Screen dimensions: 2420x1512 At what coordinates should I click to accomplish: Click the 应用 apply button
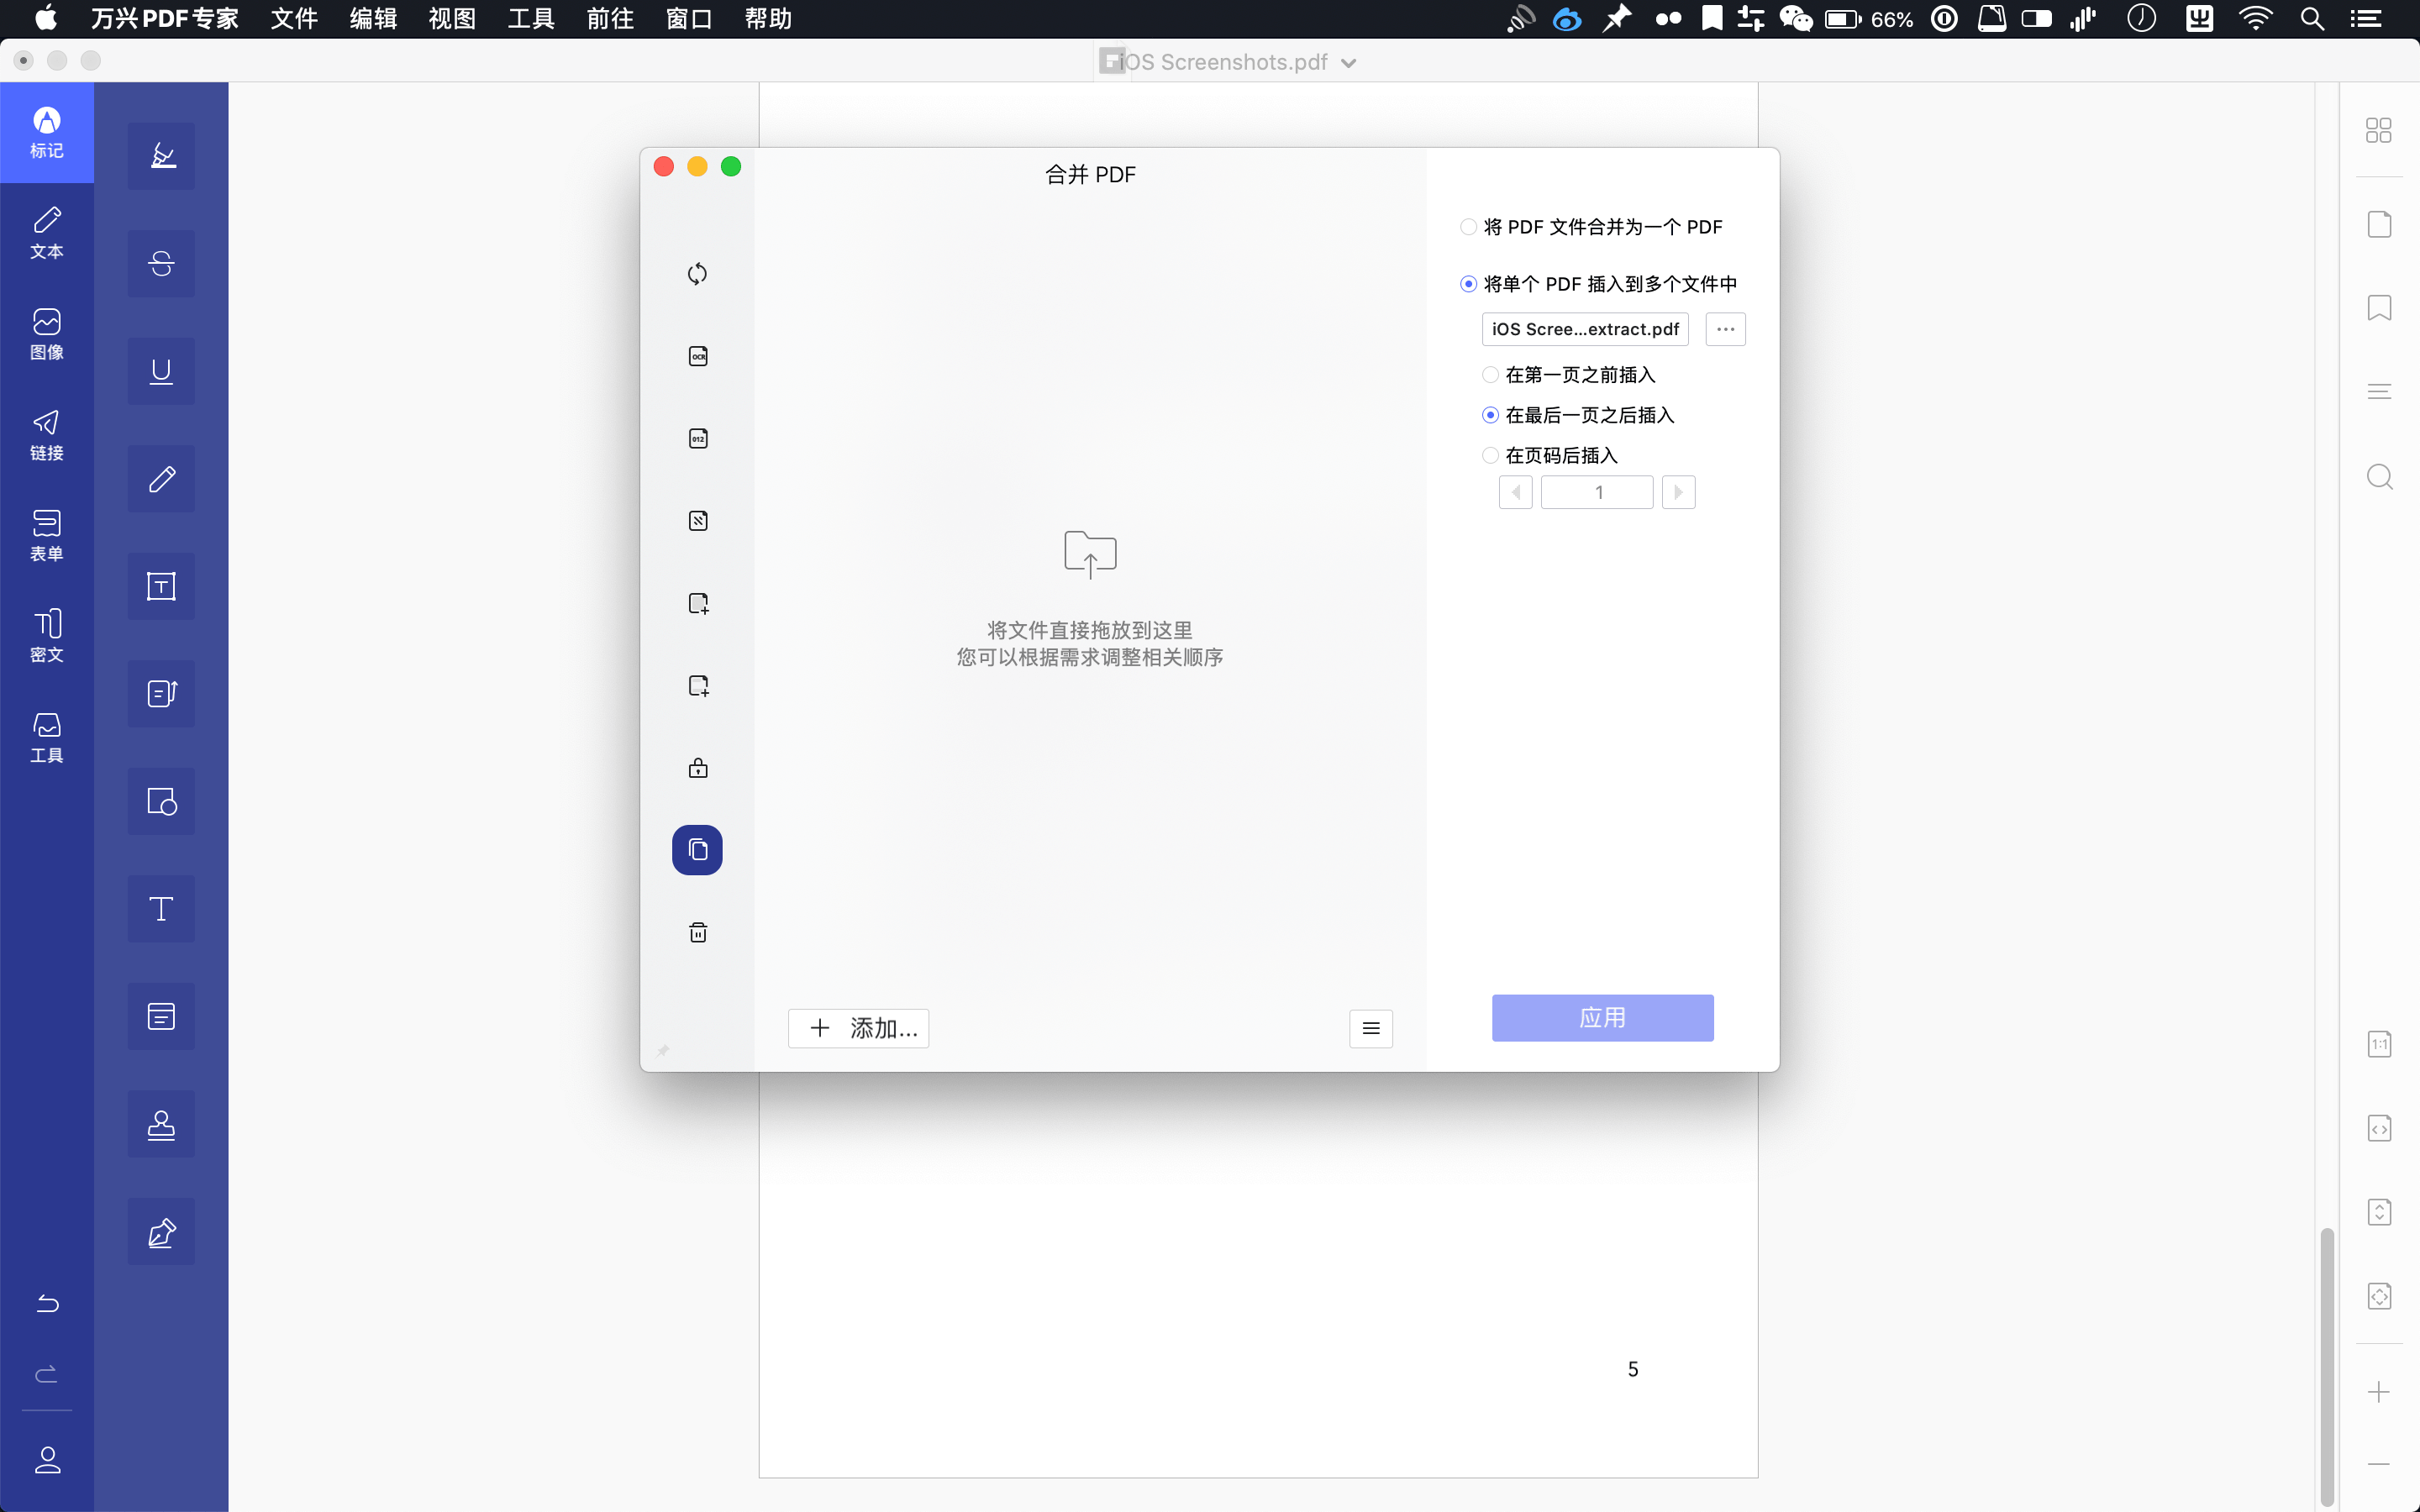click(1602, 1018)
